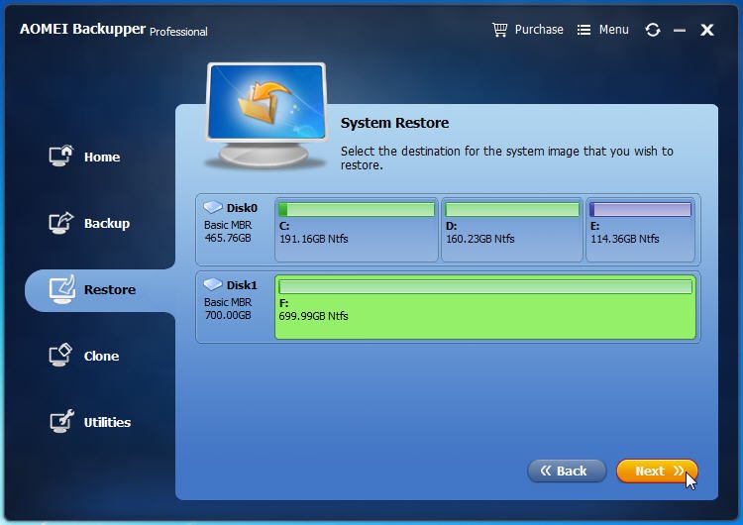Image resolution: width=743 pixels, height=525 pixels.
Task: Click the Backup sidebar icon
Action: [x=61, y=223]
